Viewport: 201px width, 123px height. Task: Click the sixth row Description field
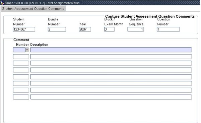tap(111, 83)
